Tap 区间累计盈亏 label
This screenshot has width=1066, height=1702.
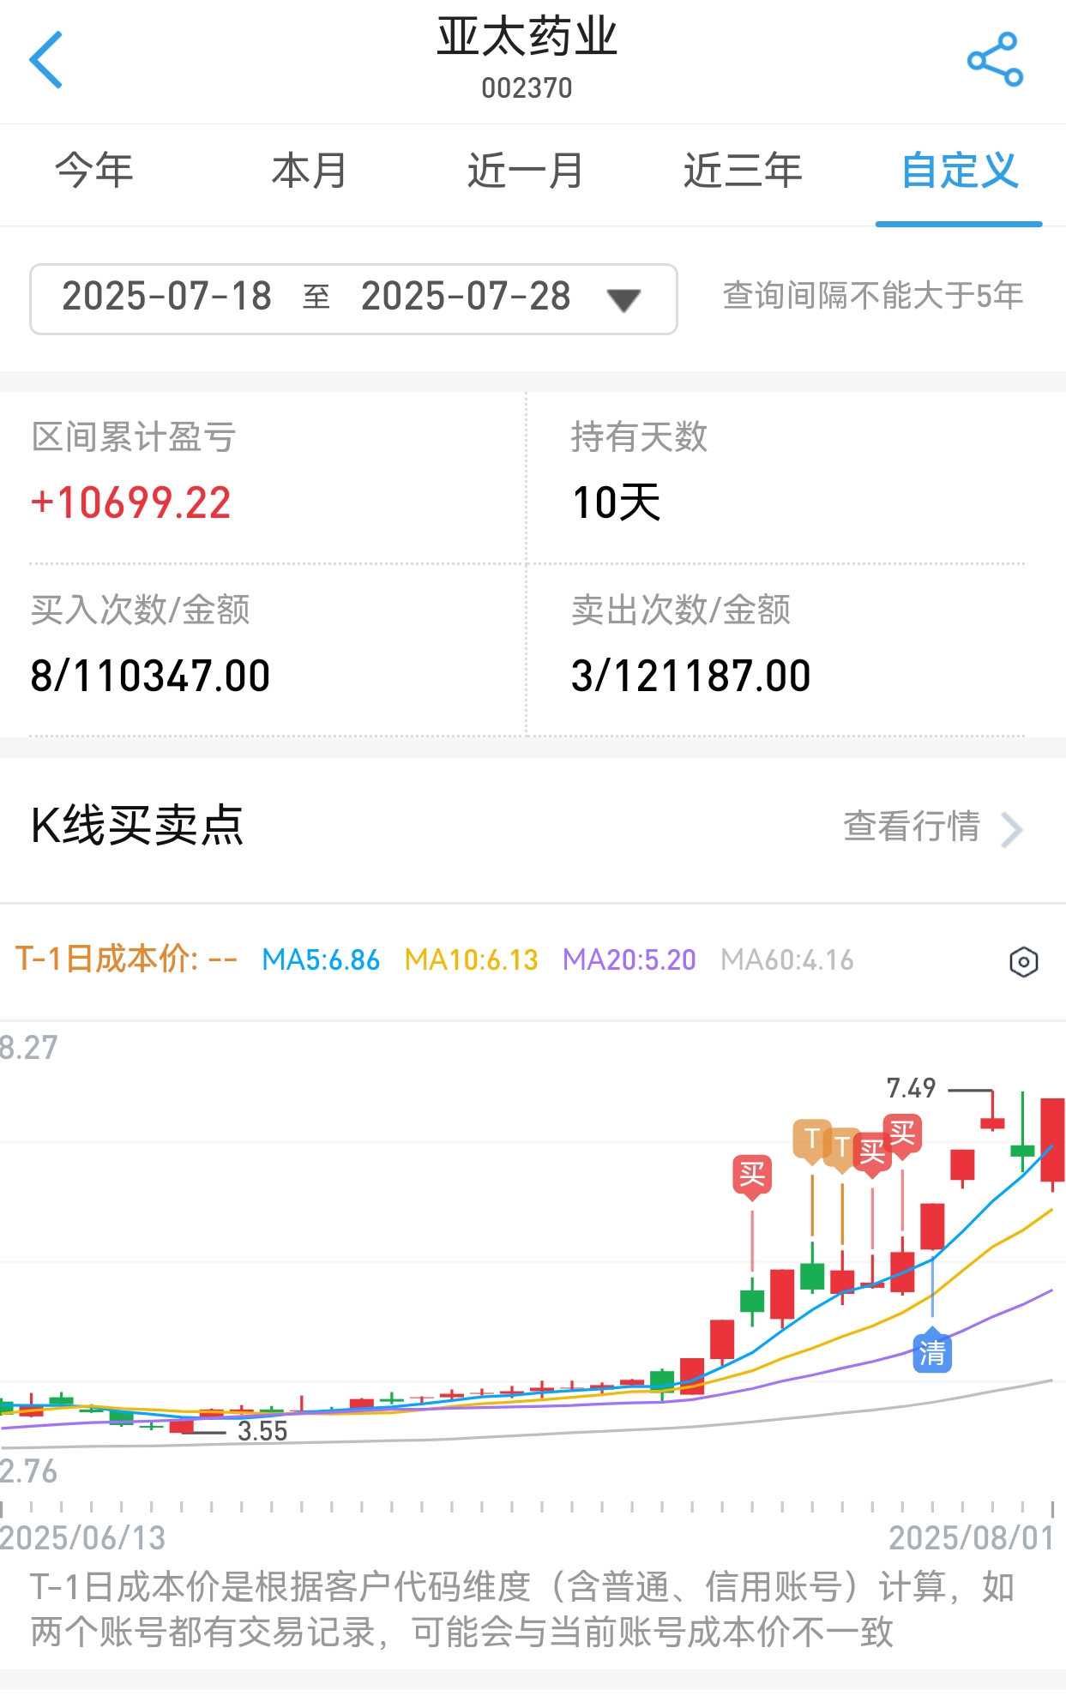133,436
